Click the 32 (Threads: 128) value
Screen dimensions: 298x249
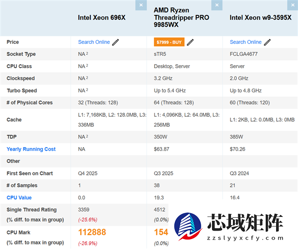98,103
